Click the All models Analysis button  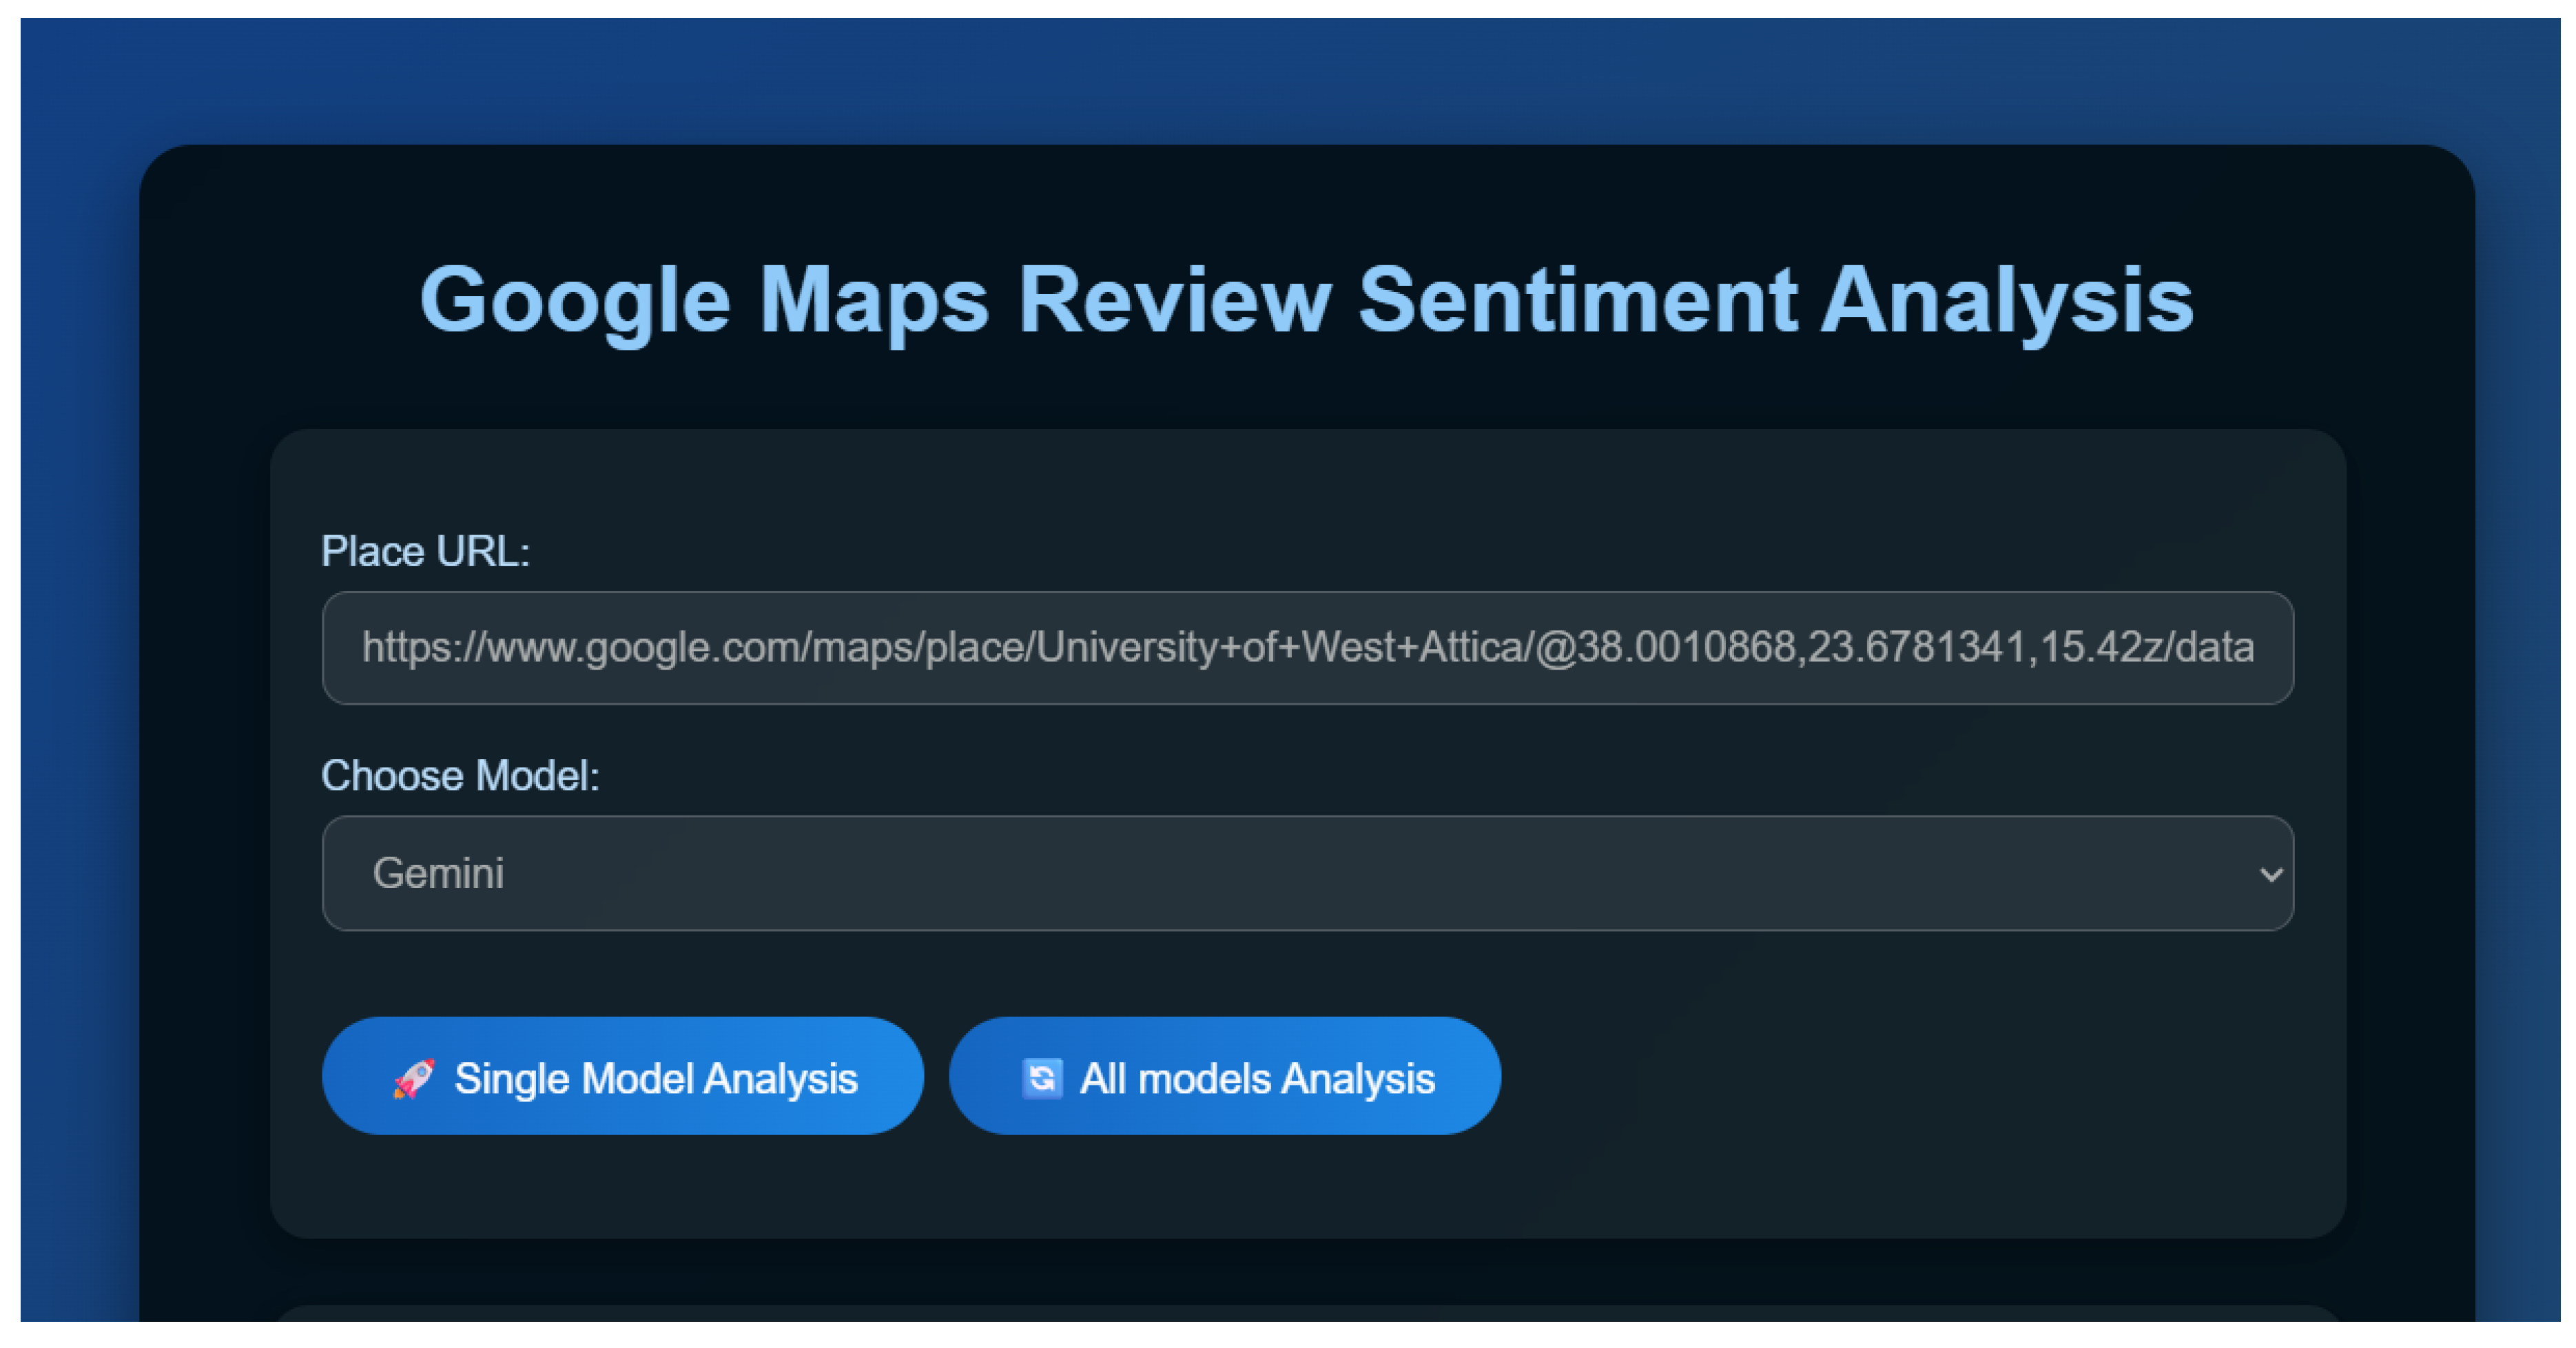point(1224,1076)
